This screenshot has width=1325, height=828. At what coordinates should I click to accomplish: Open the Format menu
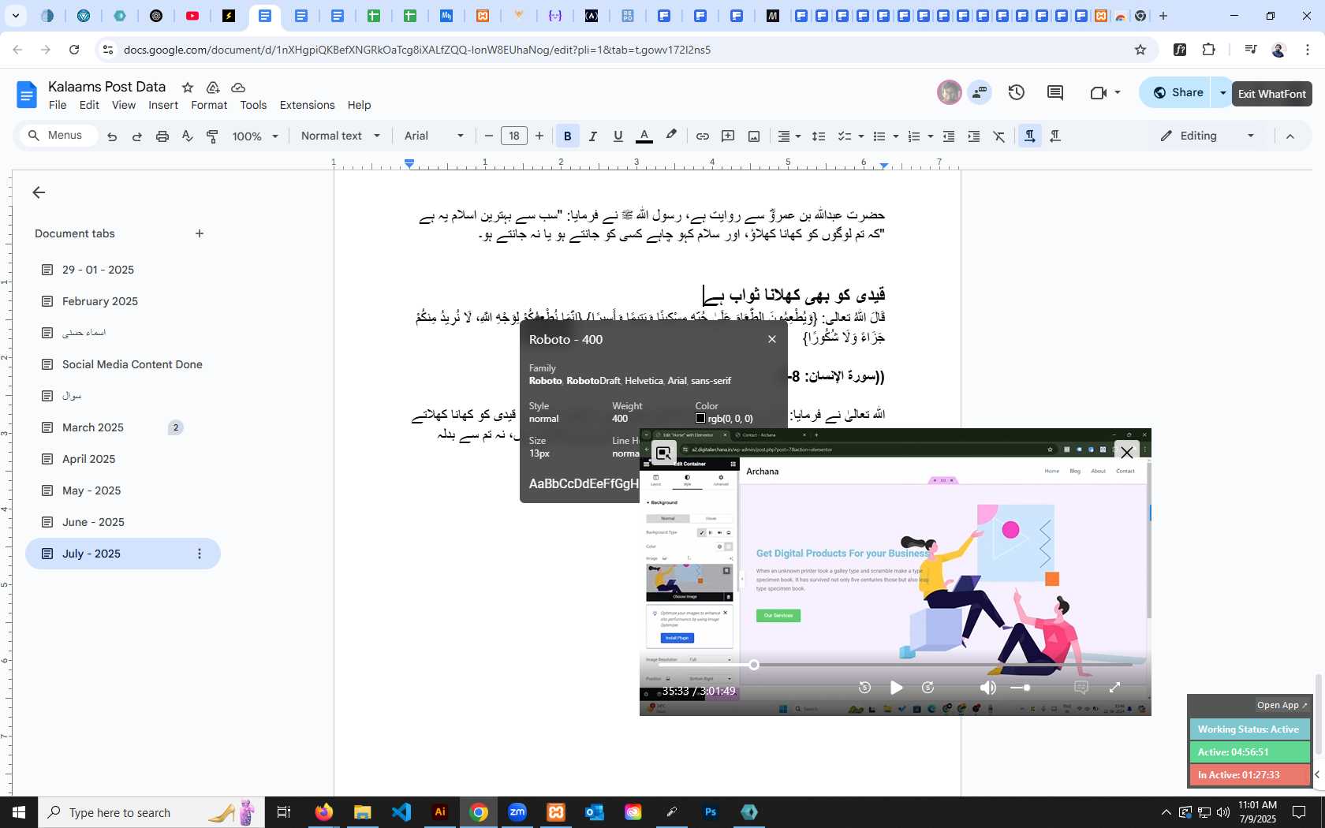click(209, 105)
